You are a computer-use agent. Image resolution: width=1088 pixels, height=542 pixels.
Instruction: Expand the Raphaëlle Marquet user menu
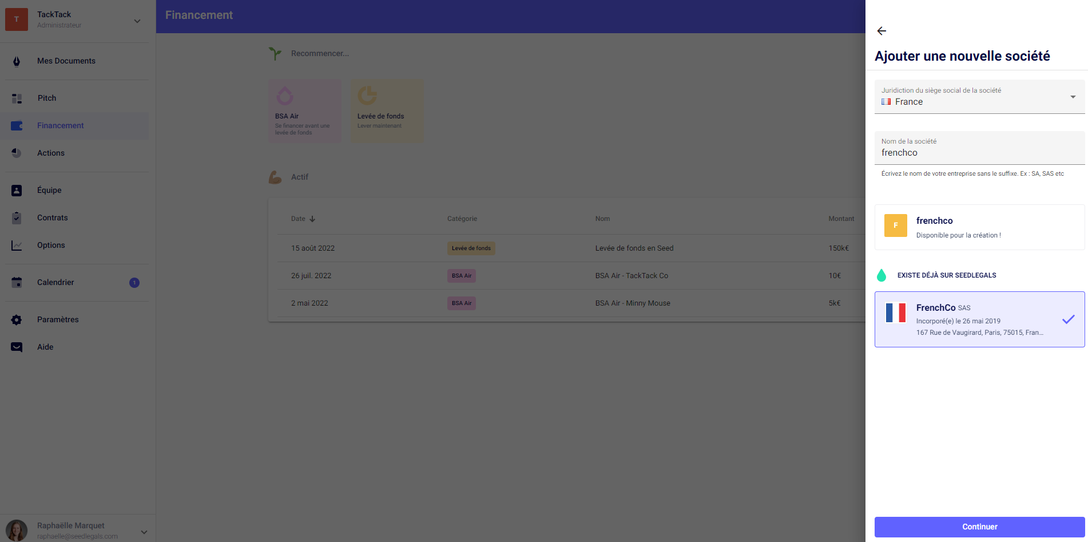pyautogui.click(x=144, y=532)
